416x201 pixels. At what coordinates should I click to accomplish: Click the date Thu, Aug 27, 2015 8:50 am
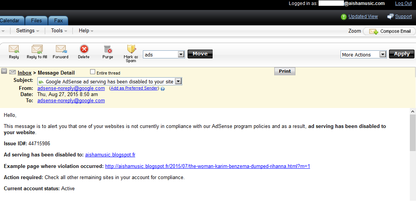pos(67,94)
